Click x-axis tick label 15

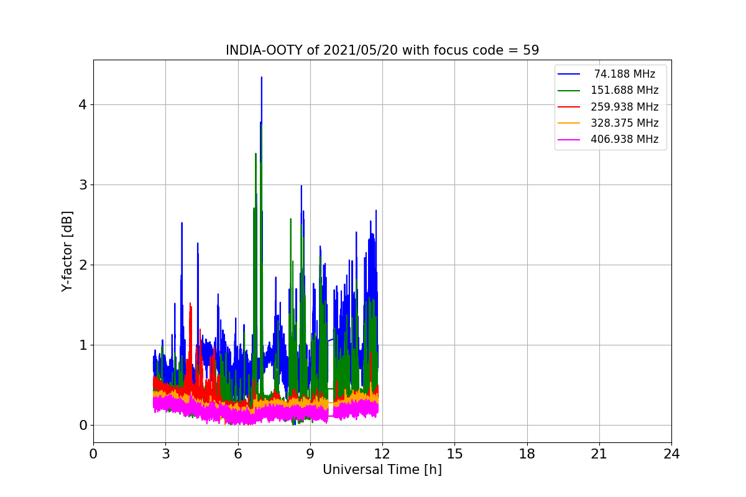coord(454,454)
